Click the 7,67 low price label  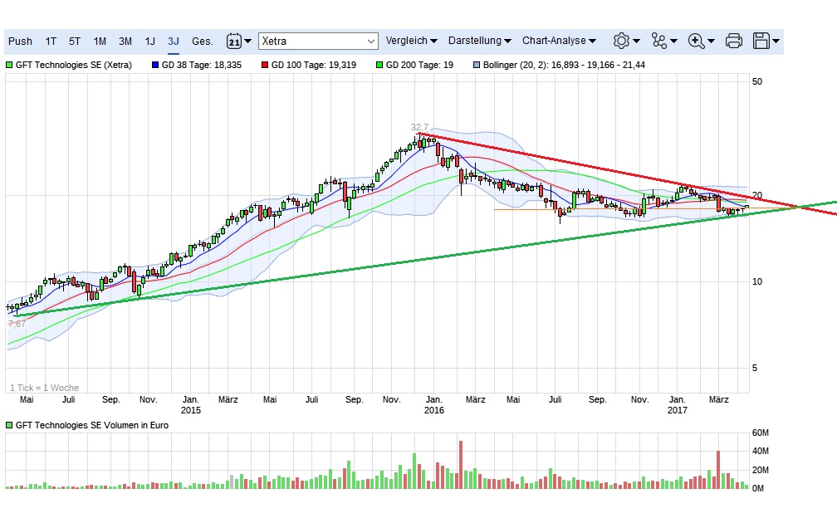[17, 324]
